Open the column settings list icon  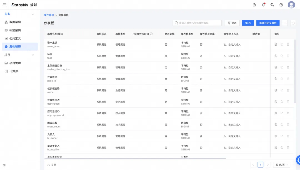285,23
